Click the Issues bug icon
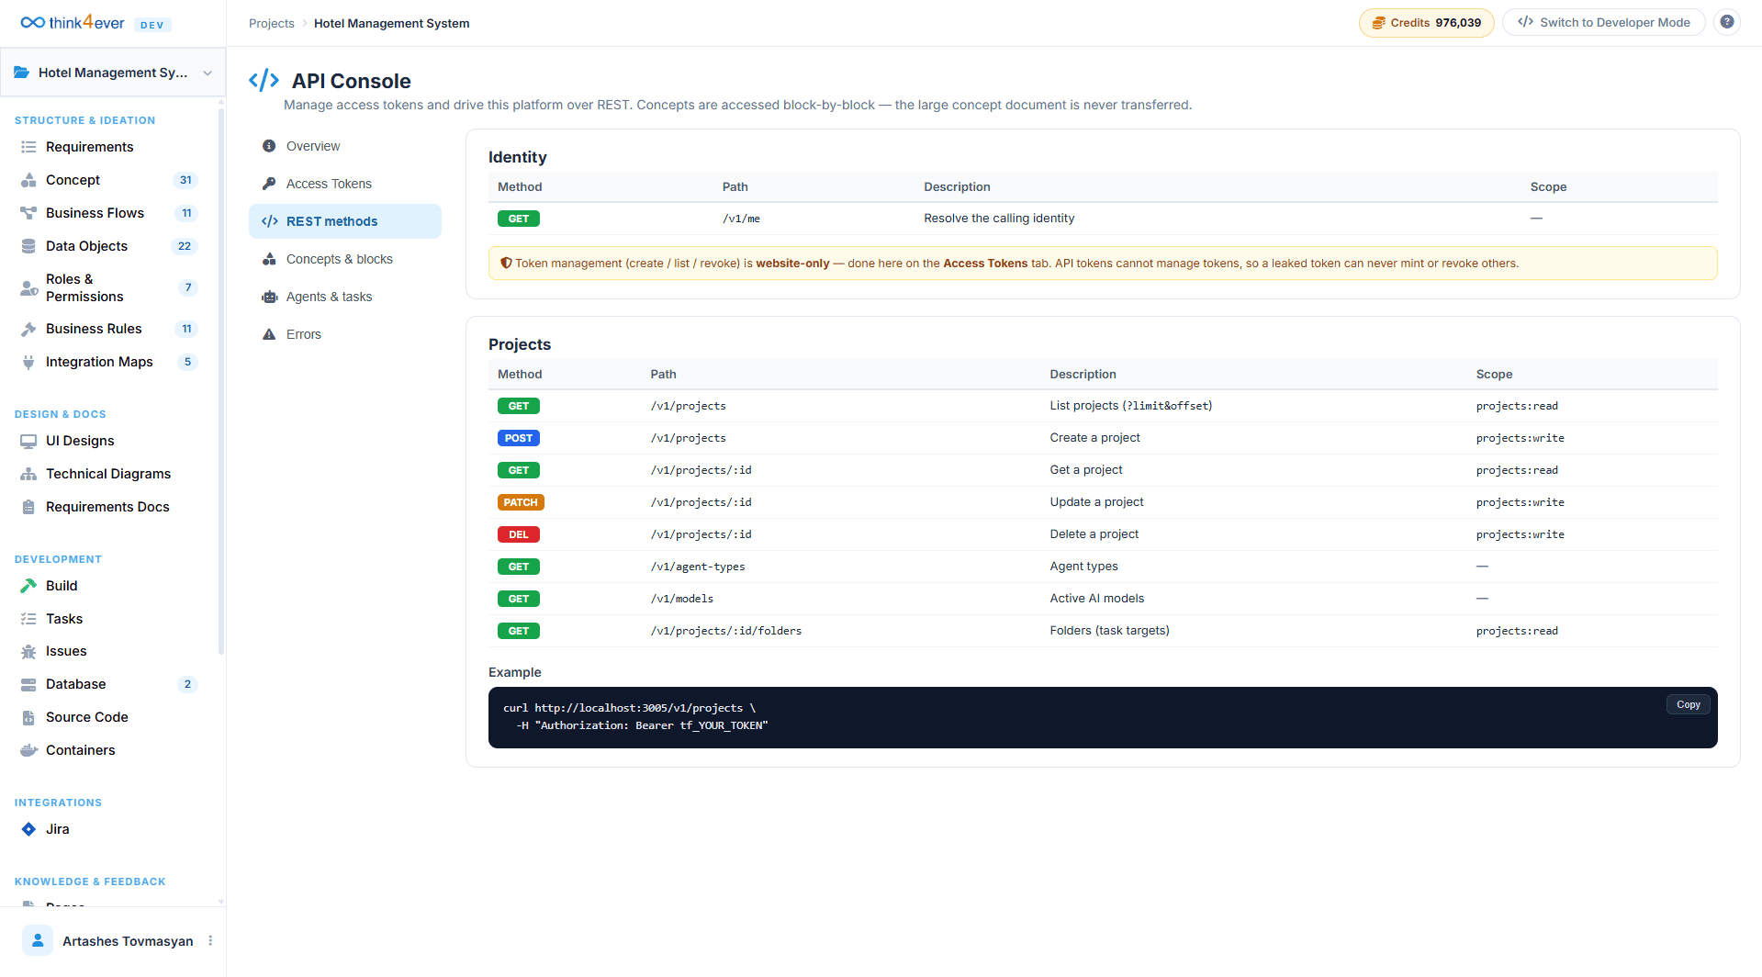The image size is (1762, 977). coord(28,651)
